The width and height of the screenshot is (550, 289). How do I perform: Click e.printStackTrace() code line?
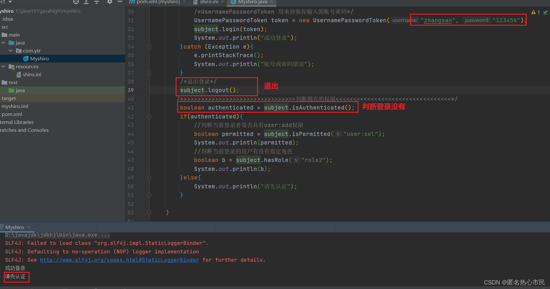[229, 56]
